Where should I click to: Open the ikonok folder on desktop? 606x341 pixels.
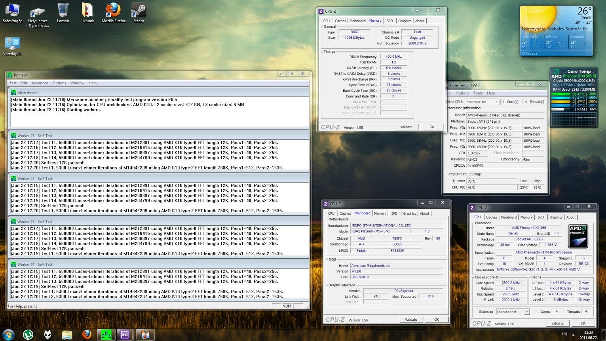88,13
